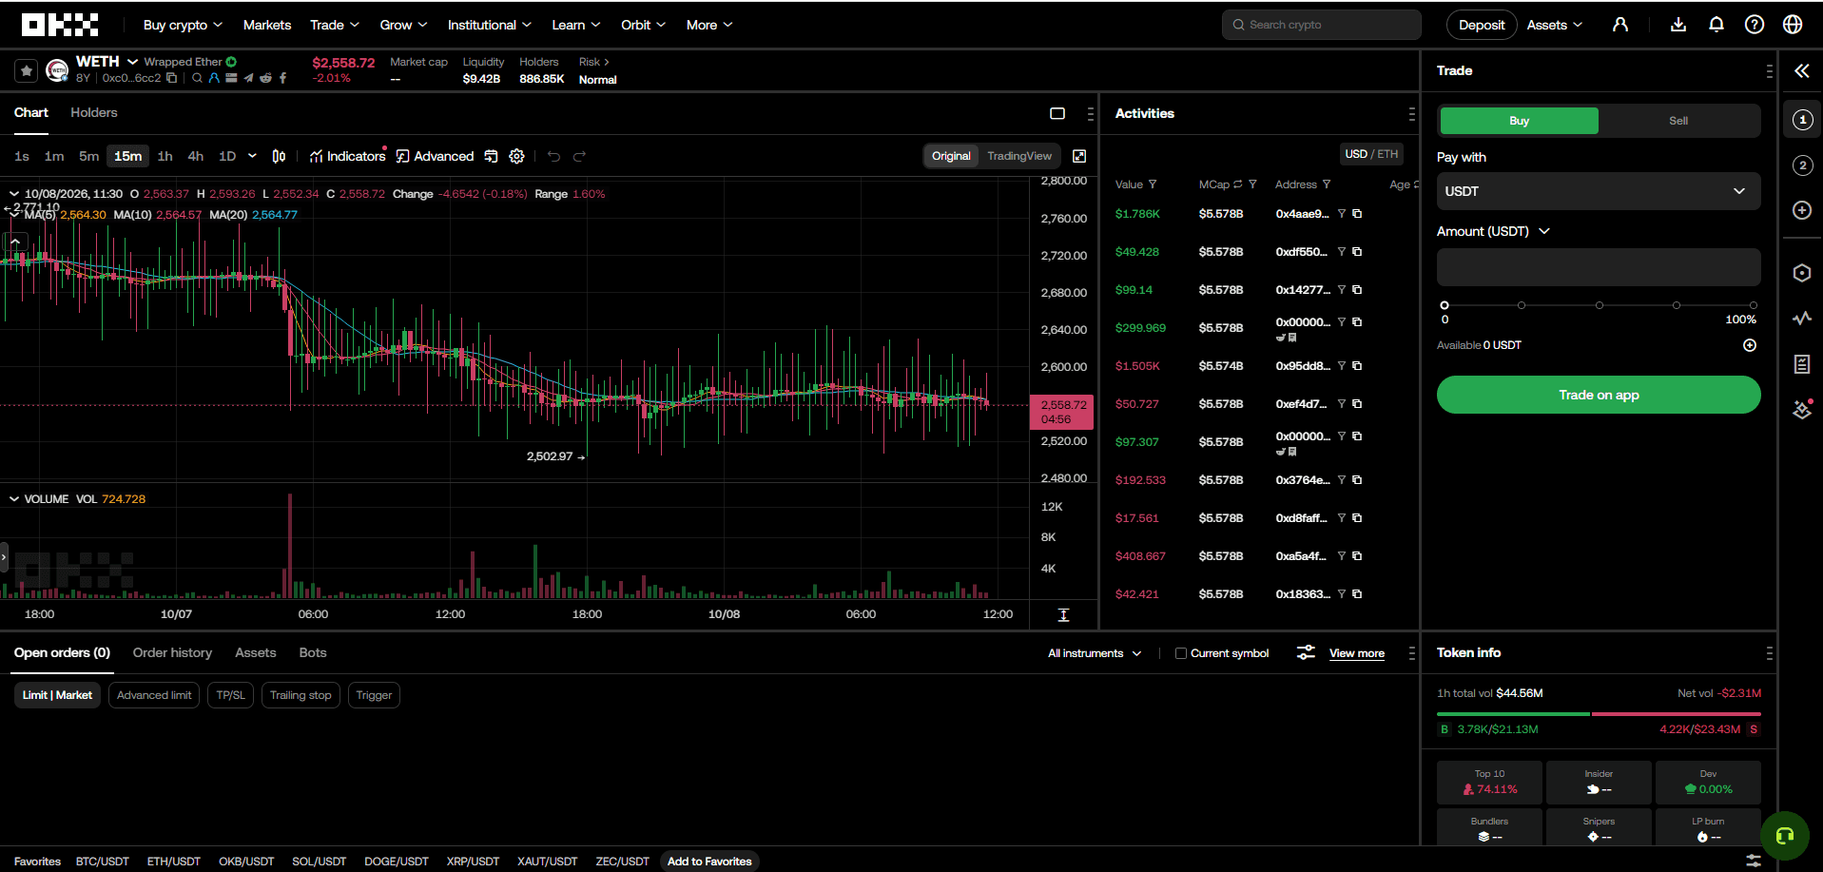Add funds with plus icon near Available
1823x872 pixels.
[x=1750, y=345]
